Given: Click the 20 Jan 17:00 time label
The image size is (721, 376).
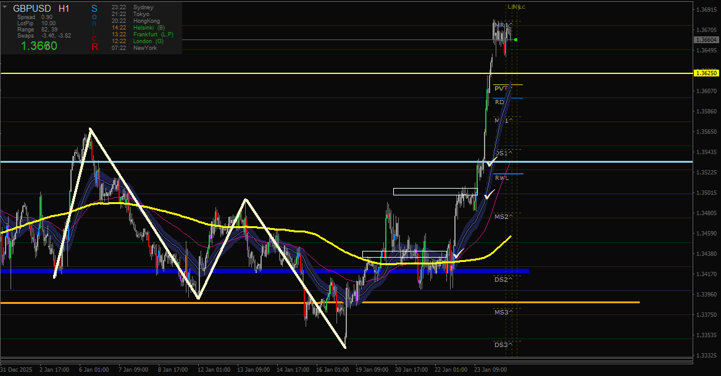Looking at the screenshot, I should [412, 370].
